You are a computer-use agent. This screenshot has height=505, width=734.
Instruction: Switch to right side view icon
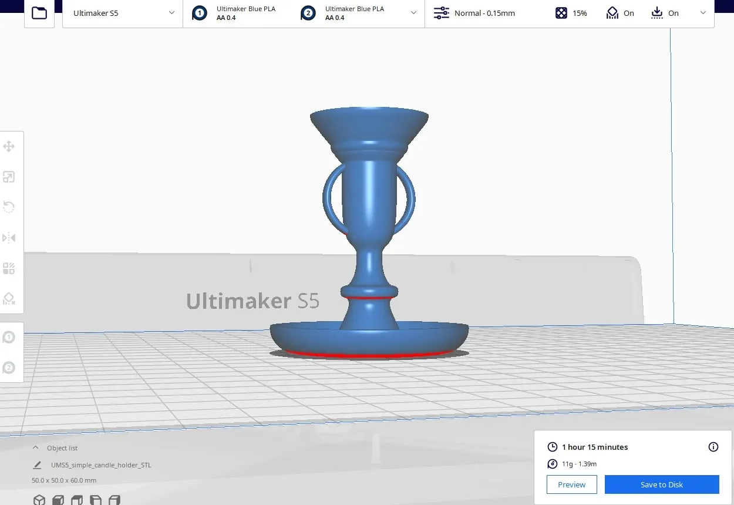[115, 500]
